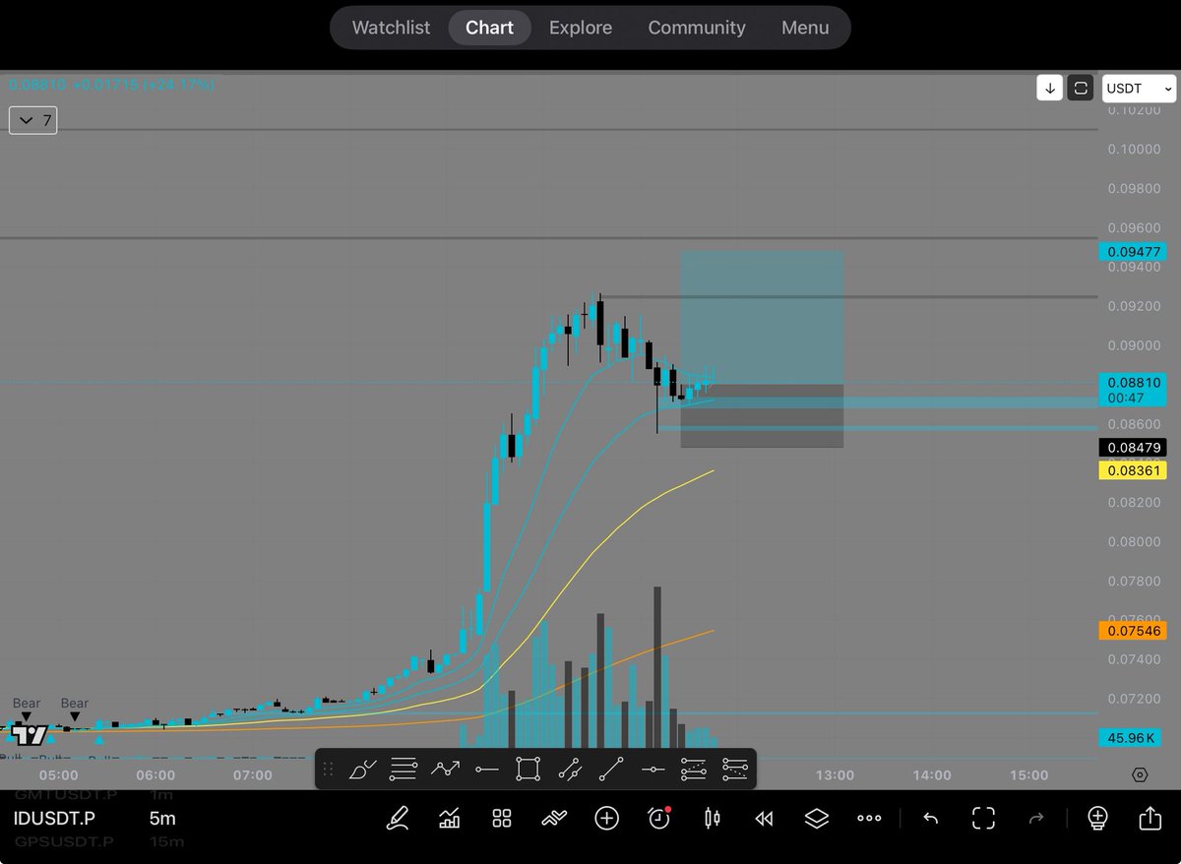Click the first Bear signal marker
Screen dimensions: 1181x864
[27, 709]
